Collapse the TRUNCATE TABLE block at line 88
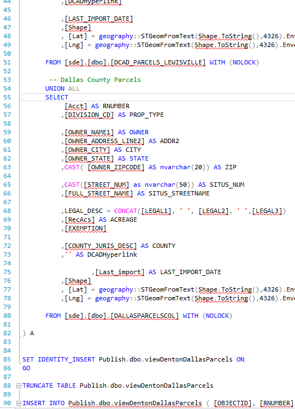This screenshot has width=295, height=409. click(19, 386)
